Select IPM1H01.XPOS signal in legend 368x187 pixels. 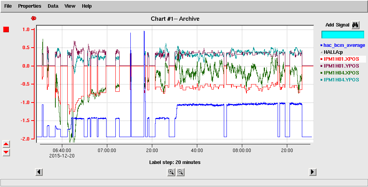coord(341,59)
